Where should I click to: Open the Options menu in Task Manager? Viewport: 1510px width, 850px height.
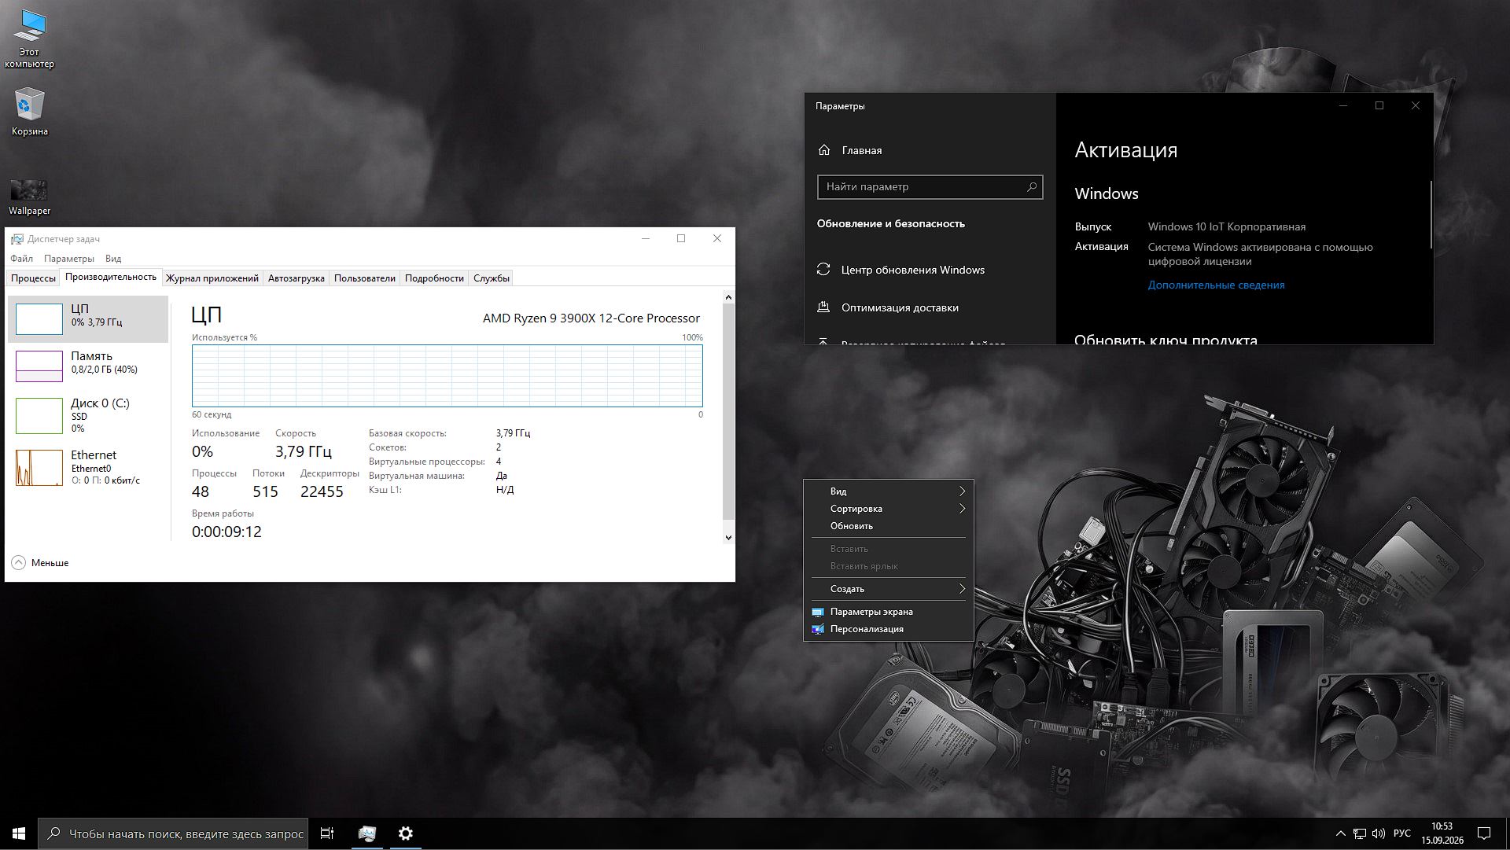click(x=69, y=259)
